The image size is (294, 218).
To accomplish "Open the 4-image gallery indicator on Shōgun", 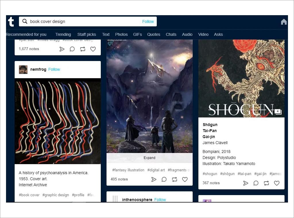I will [x=278, y=111].
